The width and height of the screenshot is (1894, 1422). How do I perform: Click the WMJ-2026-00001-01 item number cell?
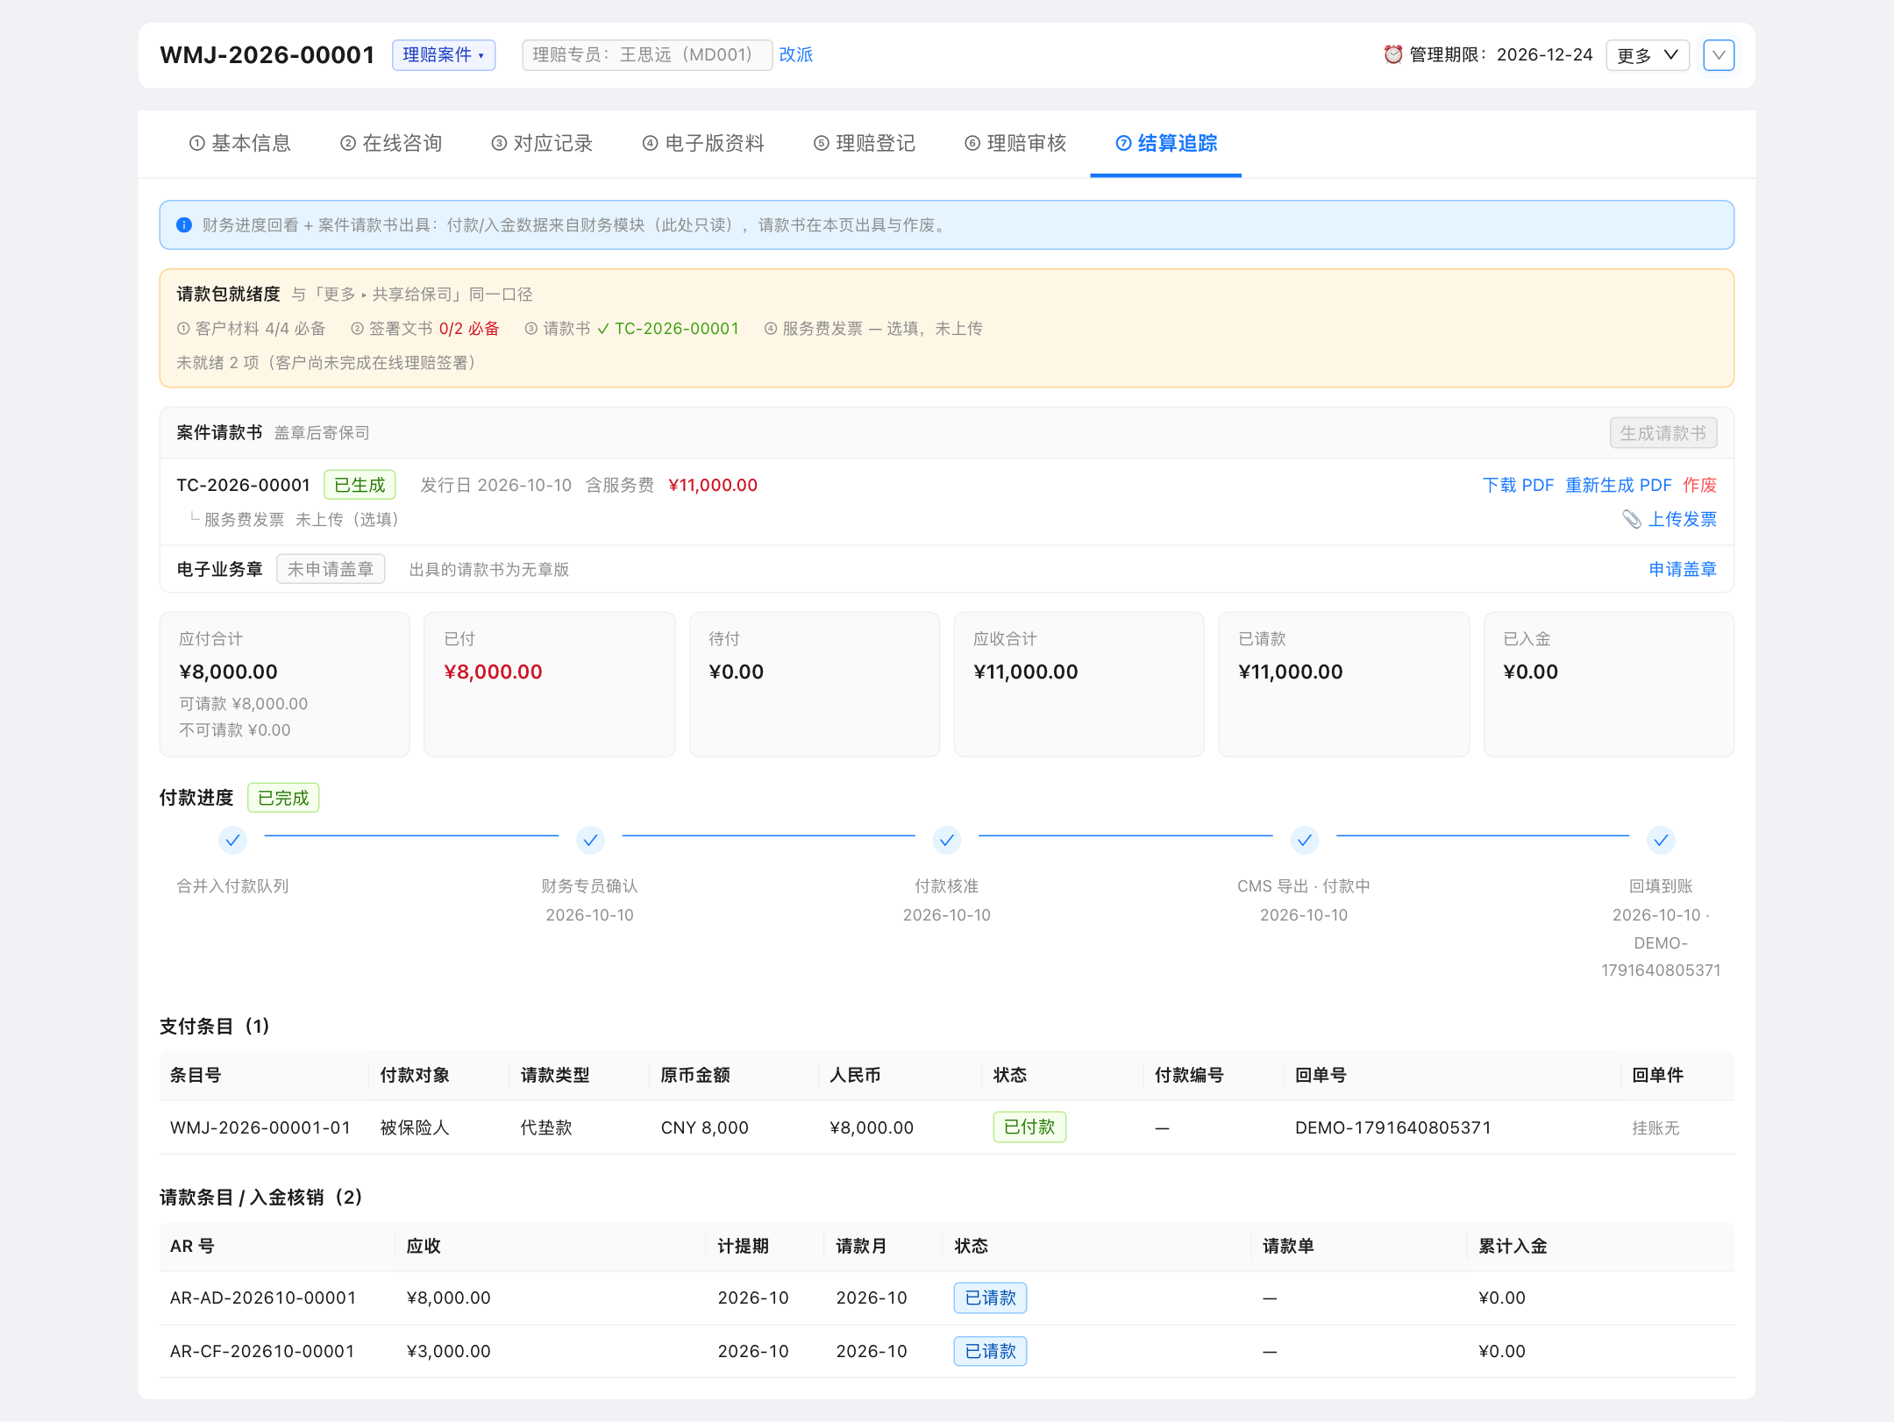click(260, 1127)
